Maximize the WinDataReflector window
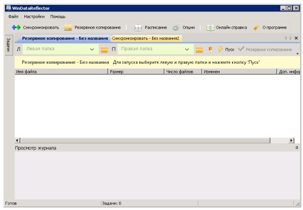The image size is (303, 210). click(x=289, y=8)
